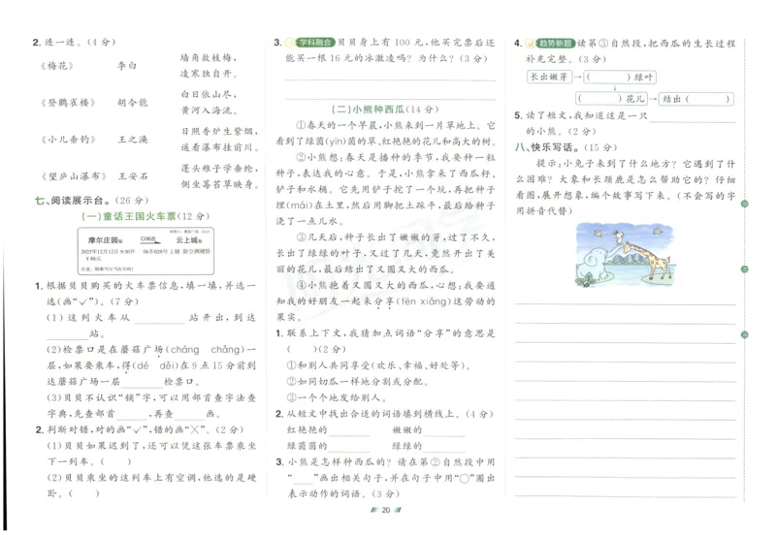Click the pinyin (fēn xiǎng) in the passage
Screen dimensions: 776x535
tap(424, 301)
